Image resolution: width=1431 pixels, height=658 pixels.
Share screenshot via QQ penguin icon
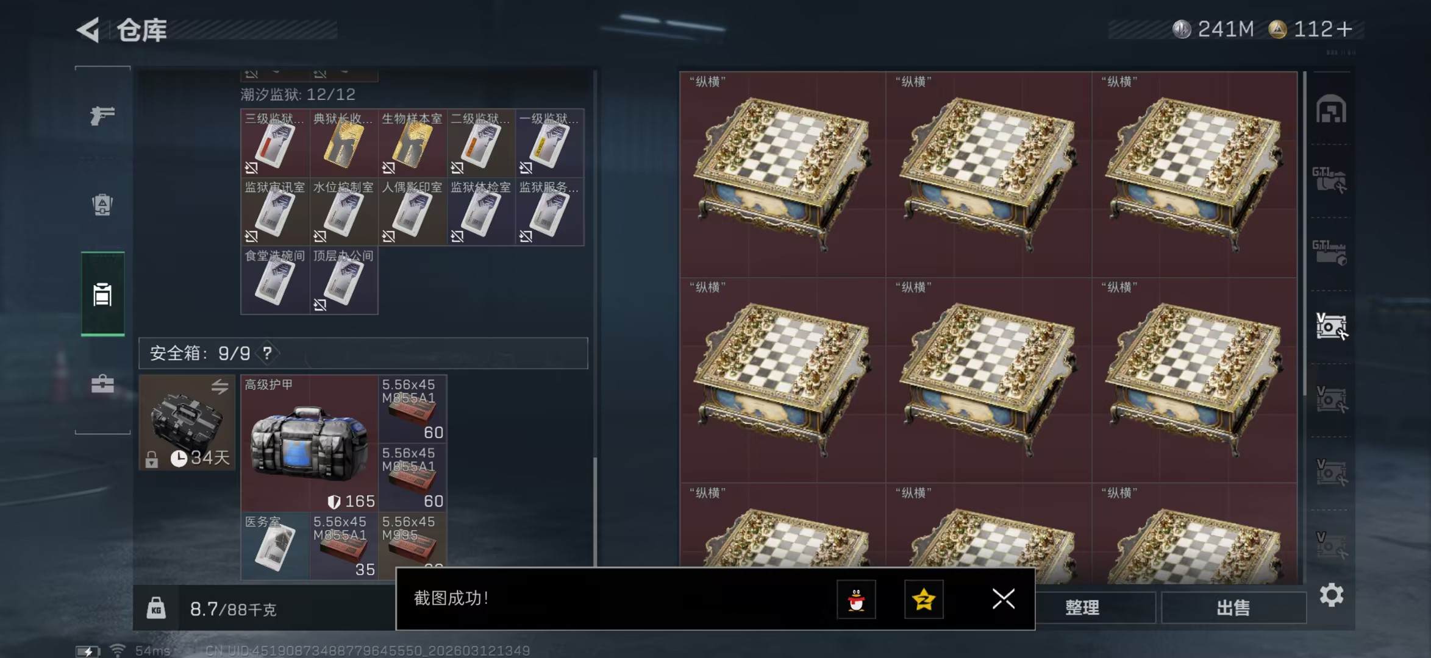coord(857,600)
